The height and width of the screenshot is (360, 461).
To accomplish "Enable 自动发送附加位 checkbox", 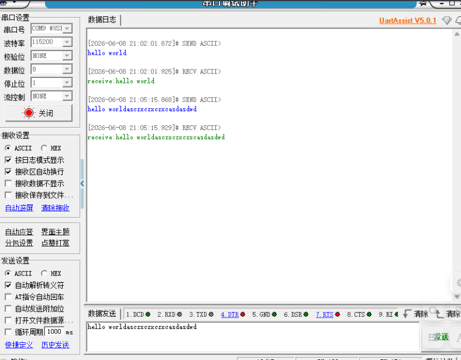I will pos(9,308).
